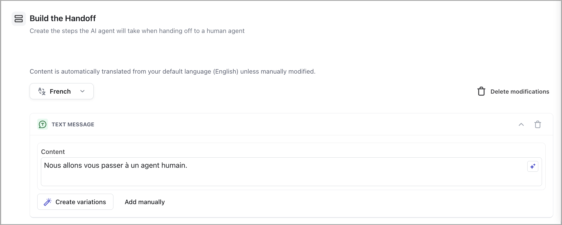Choose Add manually option
The image size is (562, 225).
pyautogui.click(x=145, y=202)
